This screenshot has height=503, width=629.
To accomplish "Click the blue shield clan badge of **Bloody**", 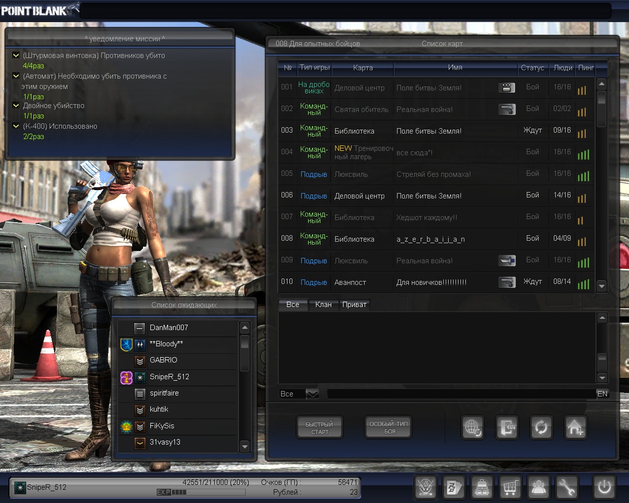I will (x=126, y=344).
